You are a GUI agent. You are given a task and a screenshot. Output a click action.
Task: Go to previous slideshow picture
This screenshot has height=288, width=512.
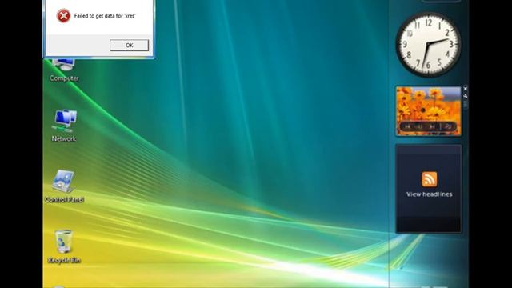click(x=407, y=126)
